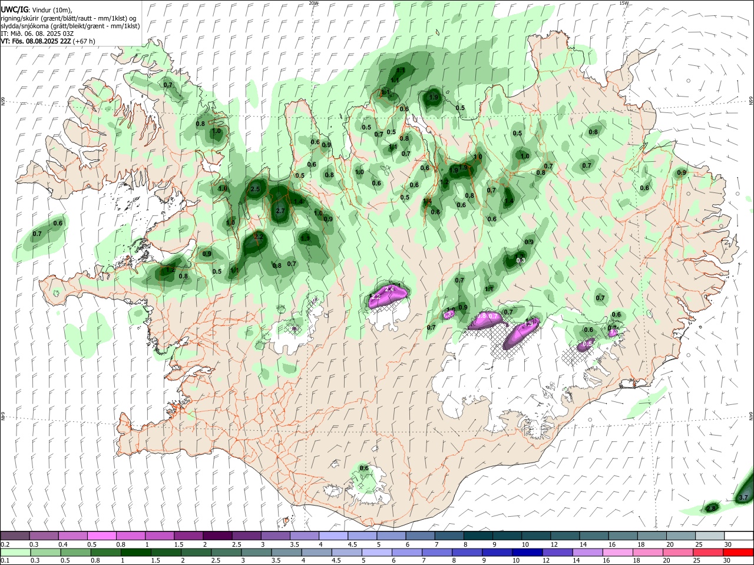Pick the upper scale lavender swatch between 4 and 4.5

(x=332, y=536)
